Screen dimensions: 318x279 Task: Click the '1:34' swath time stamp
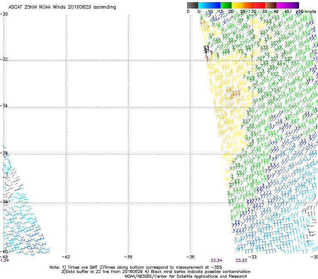(x=4, y=261)
